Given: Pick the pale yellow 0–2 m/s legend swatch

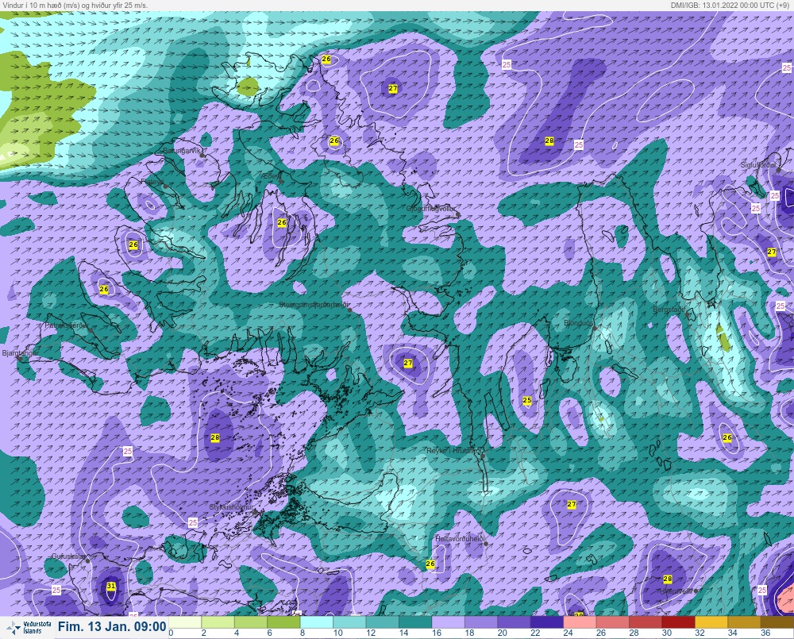Looking at the screenshot, I should pyautogui.click(x=185, y=622).
